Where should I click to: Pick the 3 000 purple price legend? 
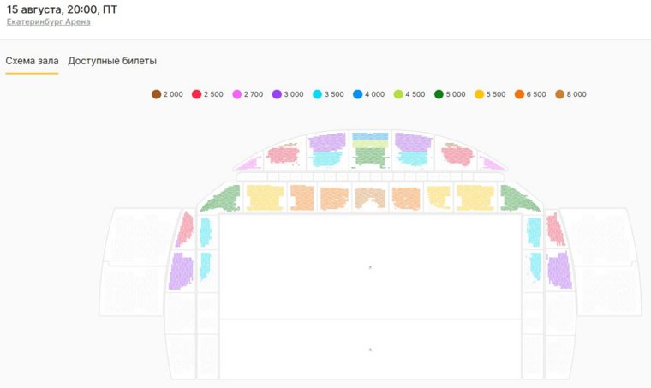click(x=278, y=94)
